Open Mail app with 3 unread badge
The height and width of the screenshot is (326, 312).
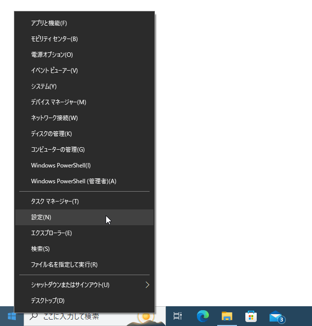(x=276, y=317)
